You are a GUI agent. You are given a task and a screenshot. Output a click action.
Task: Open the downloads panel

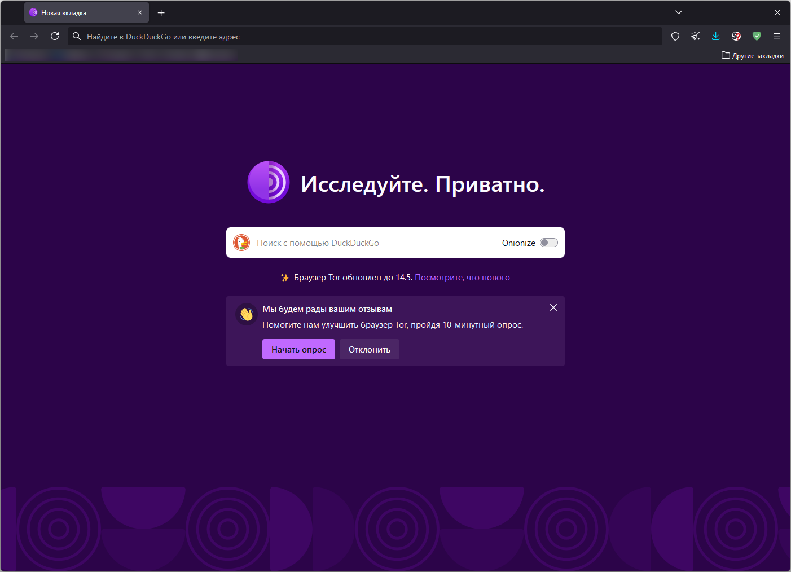tap(716, 36)
